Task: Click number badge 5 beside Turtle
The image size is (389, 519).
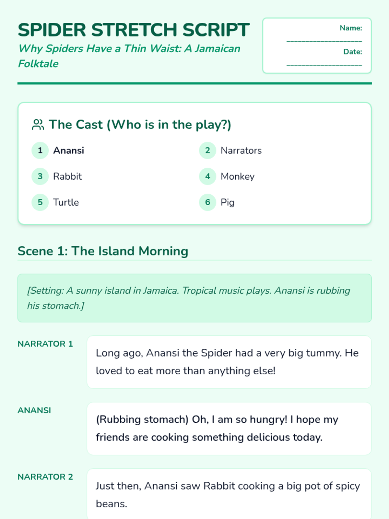Action: tap(40, 202)
